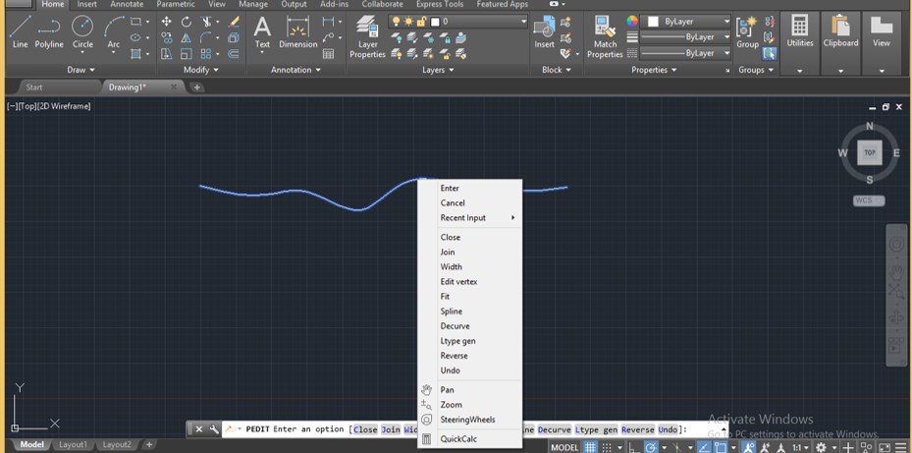Choose Spline from the context menu
The height and width of the screenshot is (453, 912).
point(452,311)
